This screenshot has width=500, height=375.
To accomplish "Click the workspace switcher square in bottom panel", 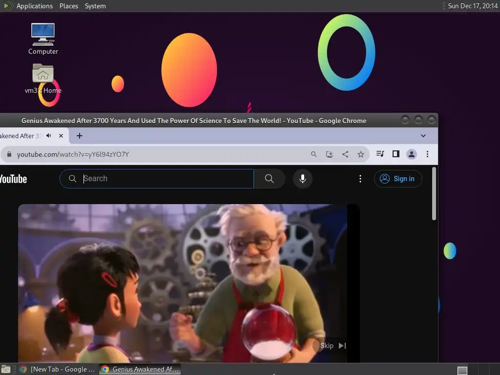I will (x=462, y=370).
